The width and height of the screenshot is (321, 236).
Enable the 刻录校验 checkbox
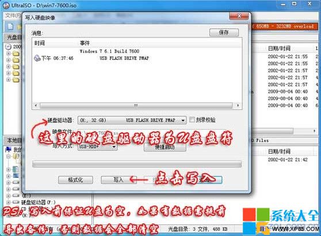[192, 120]
